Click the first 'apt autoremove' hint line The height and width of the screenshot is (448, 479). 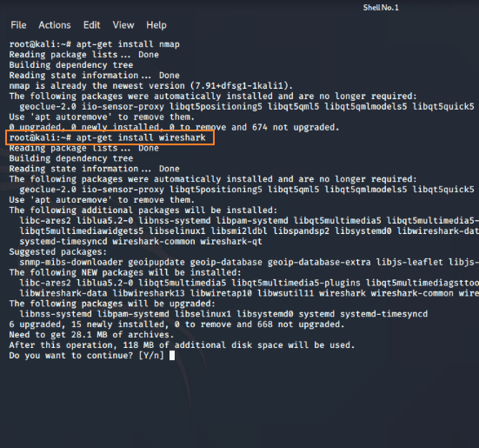click(102, 117)
